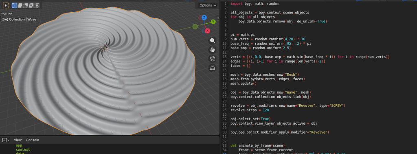This screenshot has width=417, height=154.
Task: Click the dark green negative Y gizmo circle
Action: 195,26
